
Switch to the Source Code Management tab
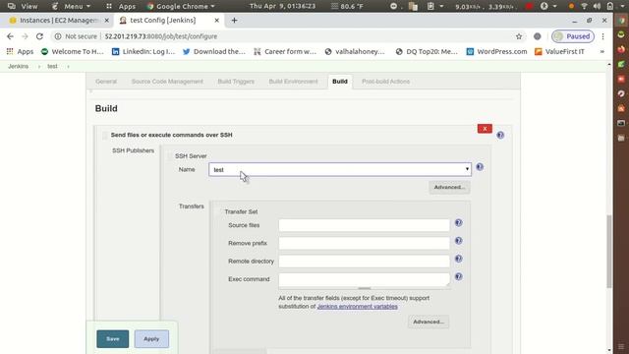[167, 82]
